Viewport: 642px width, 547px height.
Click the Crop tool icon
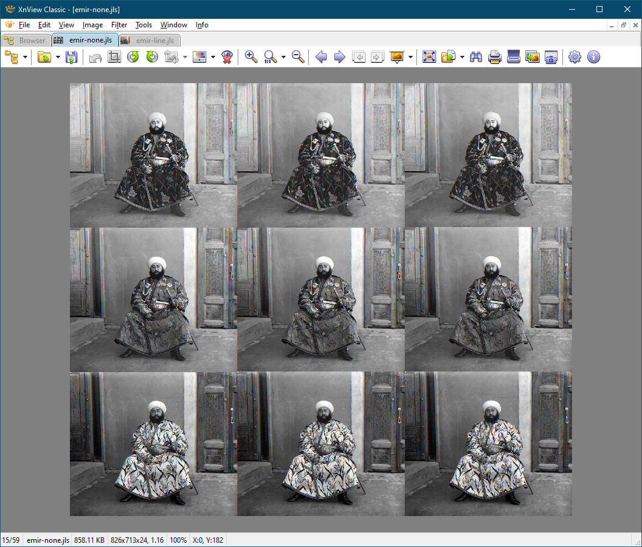[114, 57]
